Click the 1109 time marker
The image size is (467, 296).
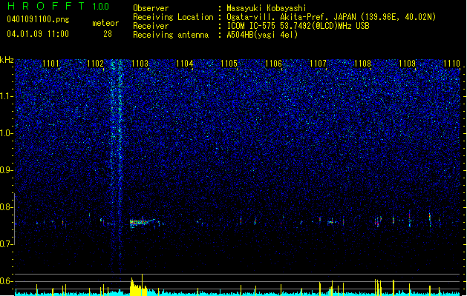407,64
